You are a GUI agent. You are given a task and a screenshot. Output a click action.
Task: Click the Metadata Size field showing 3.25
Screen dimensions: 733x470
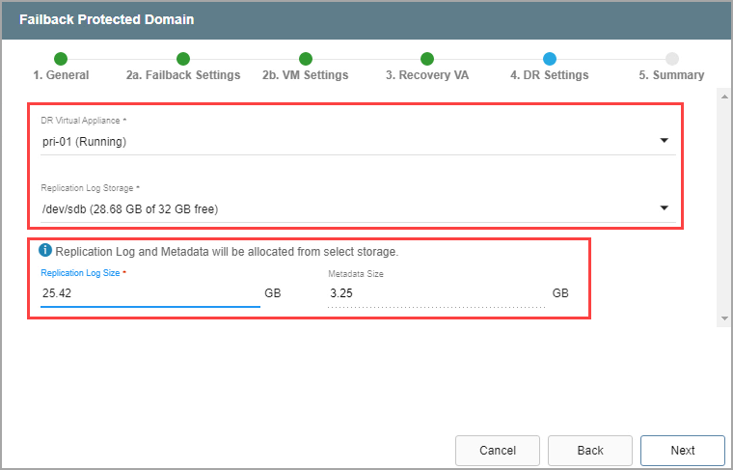pyautogui.click(x=436, y=292)
